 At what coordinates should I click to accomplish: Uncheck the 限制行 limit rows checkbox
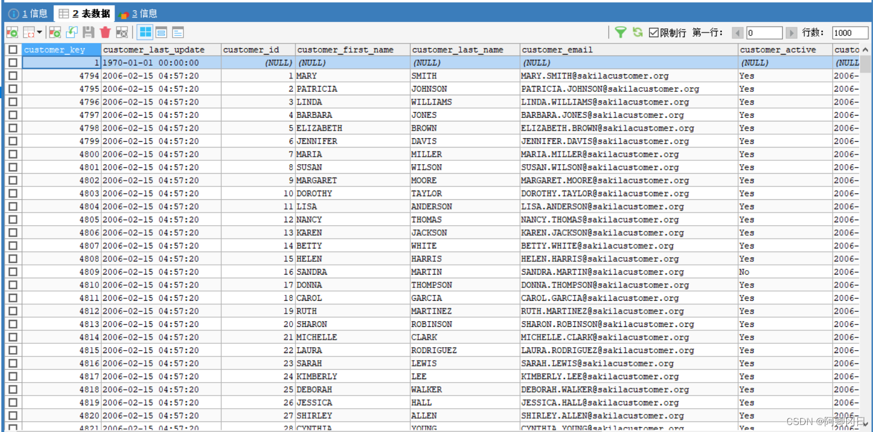[654, 33]
